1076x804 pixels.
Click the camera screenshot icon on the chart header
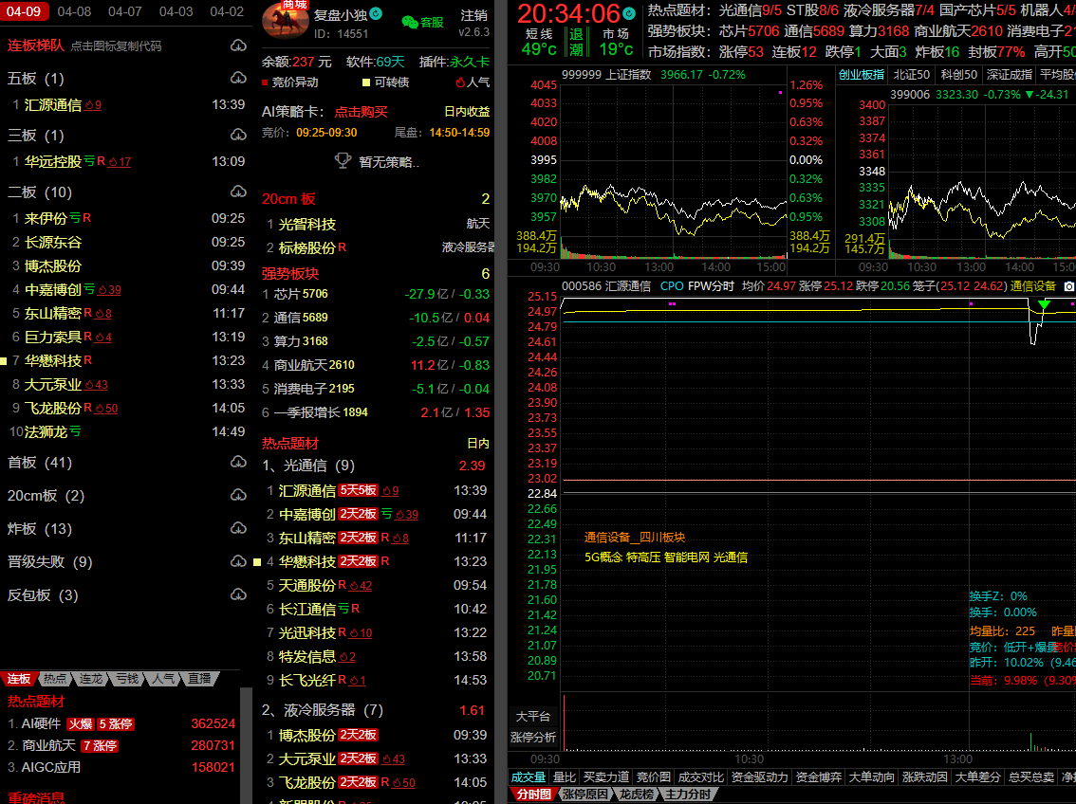click(1069, 285)
